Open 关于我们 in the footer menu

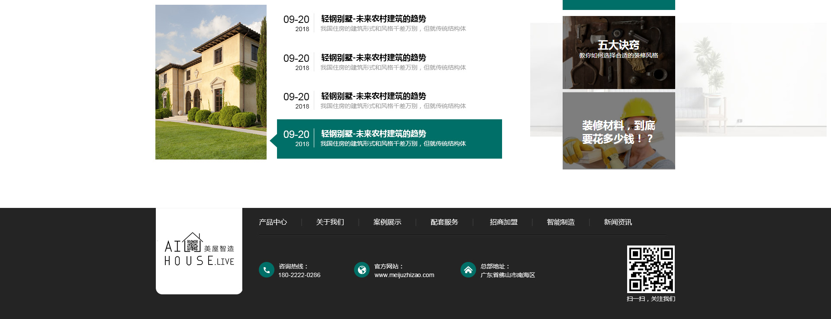[x=330, y=222]
